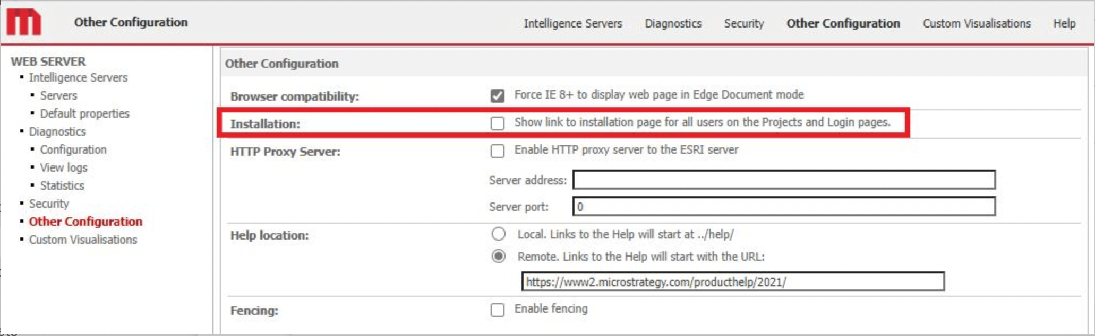Select Local help location radio button
This screenshot has width=1095, height=336.
point(498,234)
